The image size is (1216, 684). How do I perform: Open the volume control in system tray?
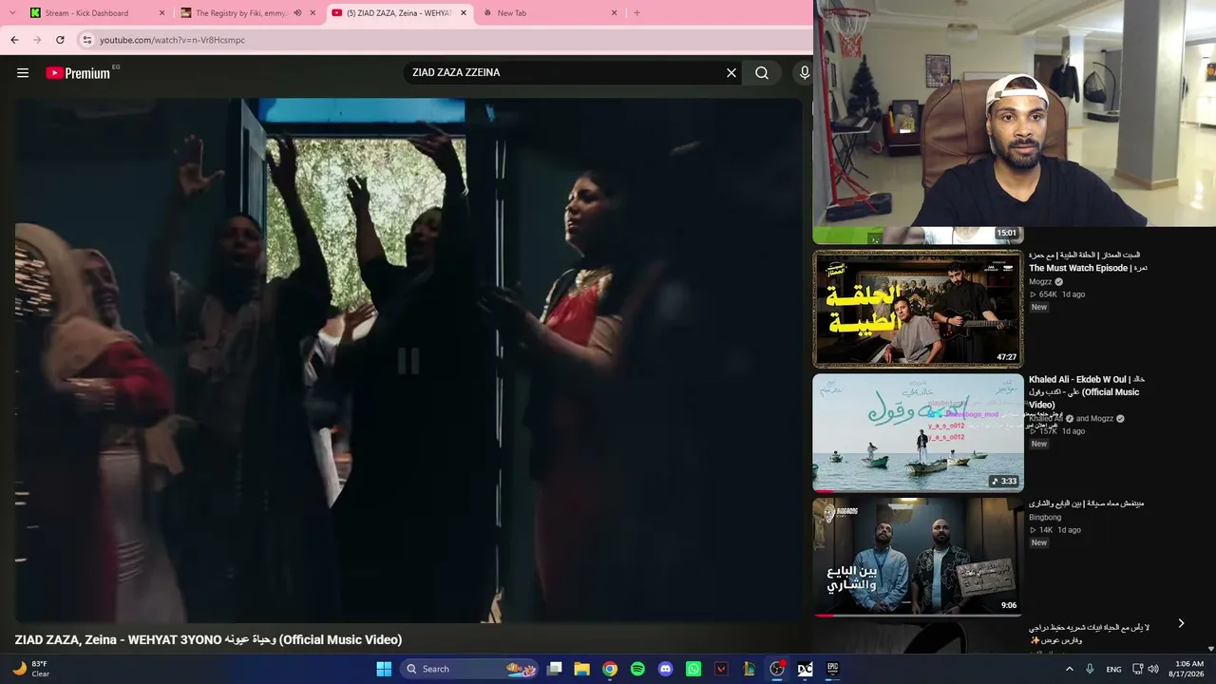[1153, 669]
